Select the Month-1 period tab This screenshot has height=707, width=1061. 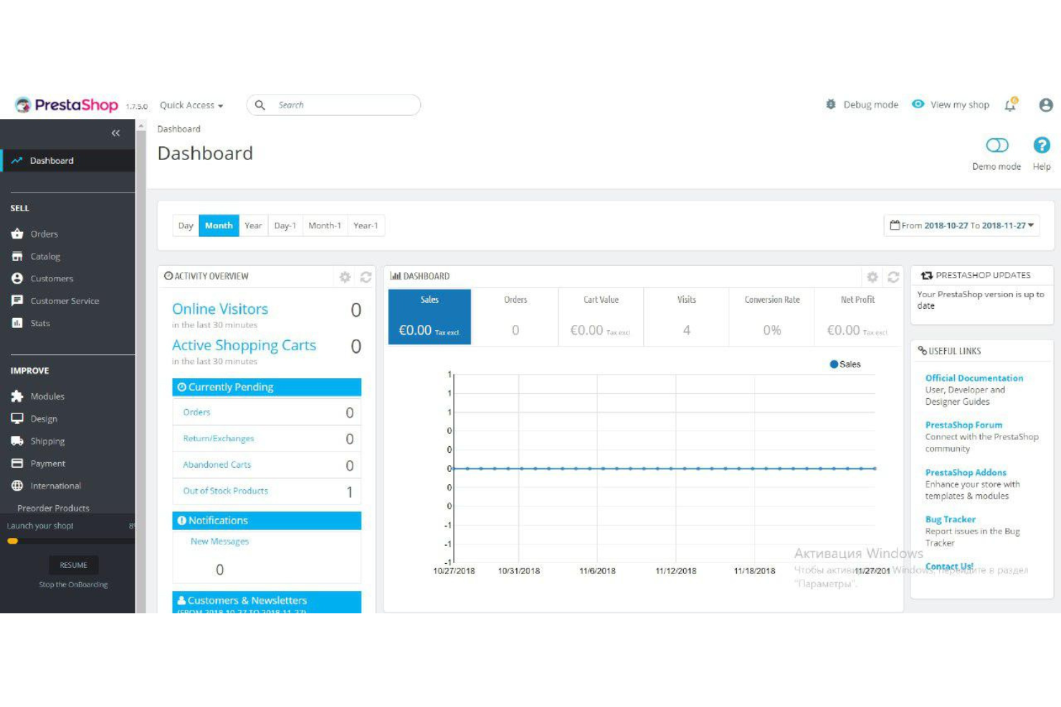point(325,226)
